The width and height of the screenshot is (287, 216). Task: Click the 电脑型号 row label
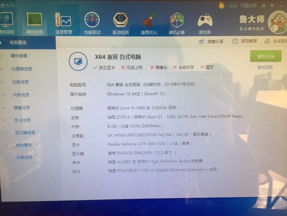tap(78, 85)
